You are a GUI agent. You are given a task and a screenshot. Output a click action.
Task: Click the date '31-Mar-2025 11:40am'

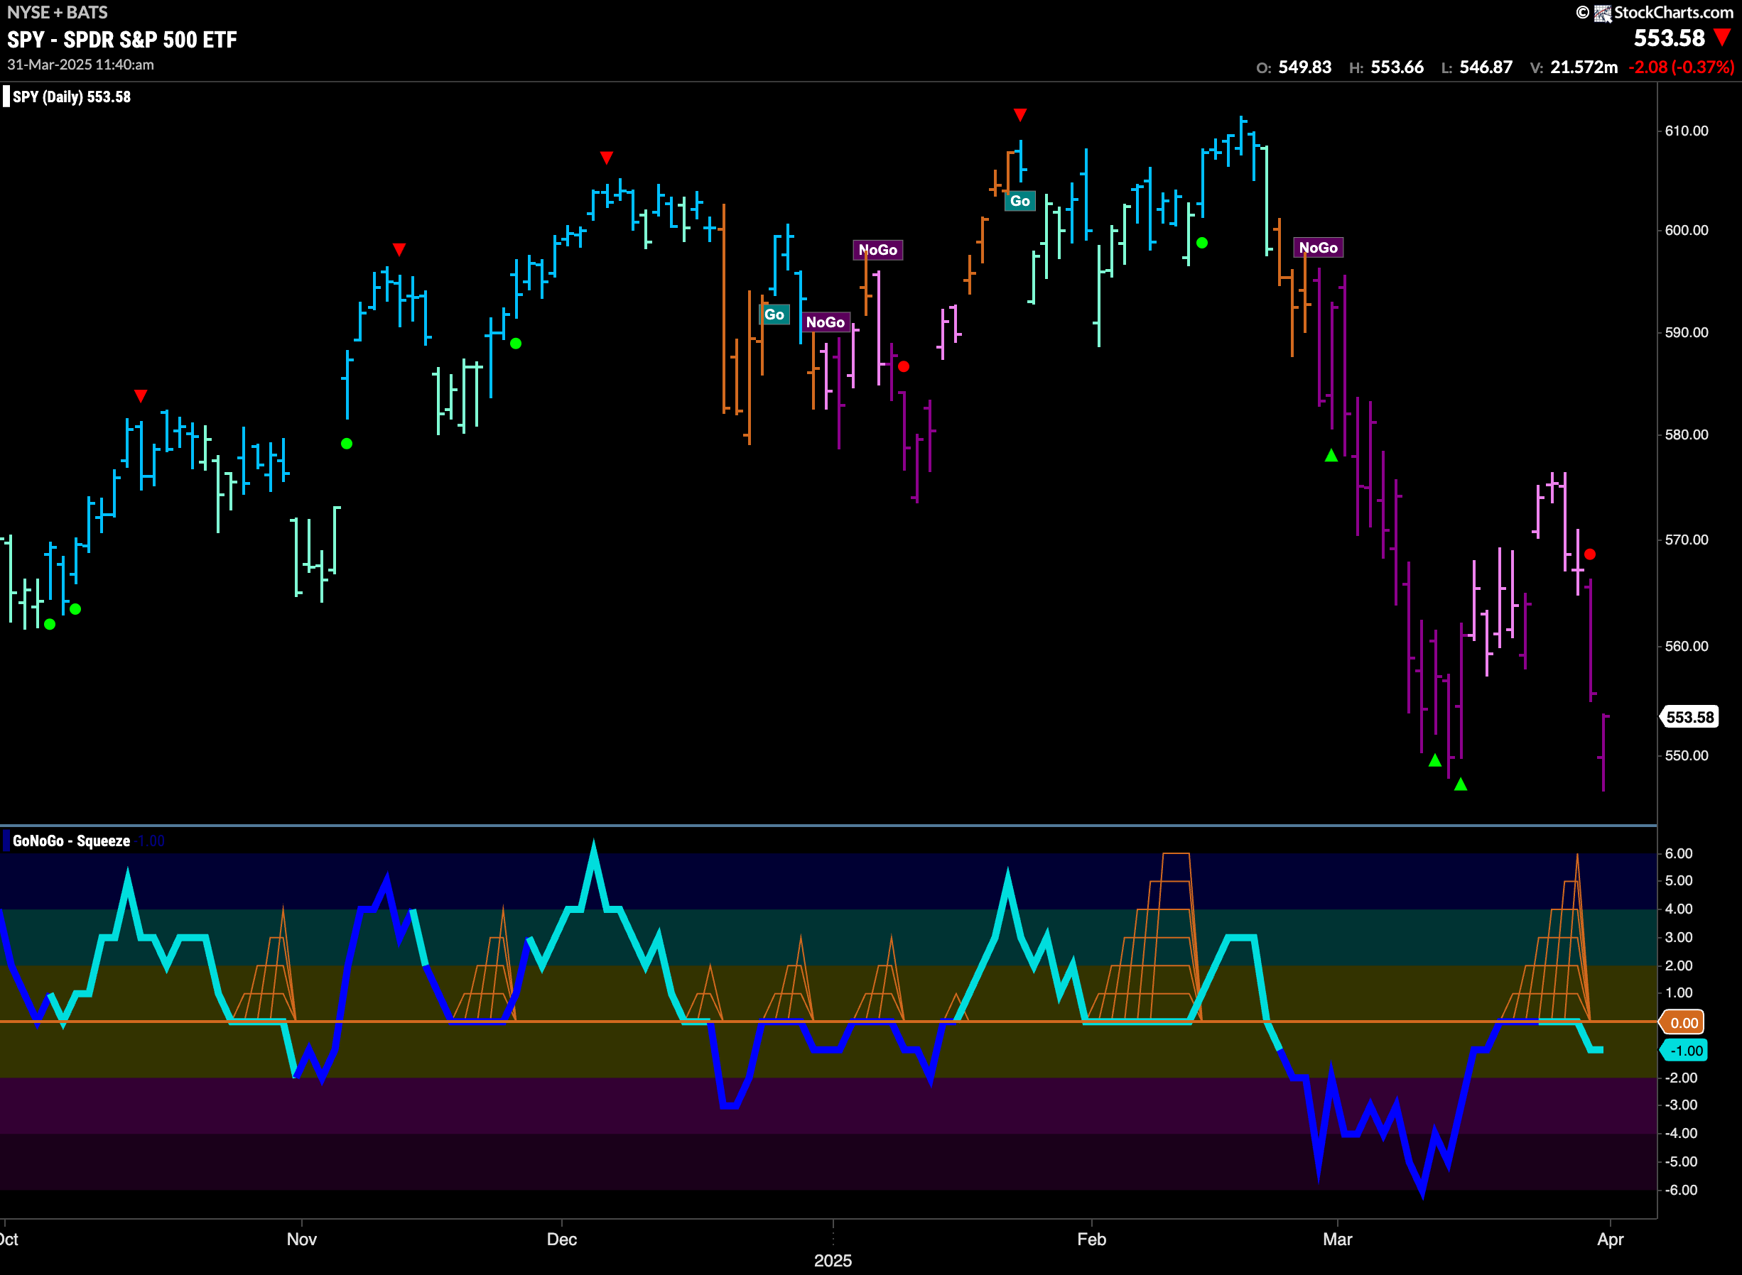pyautogui.click(x=80, y=65)
